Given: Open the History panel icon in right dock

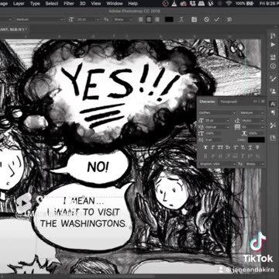Looking at the screenshot, I should click(273, 36).
